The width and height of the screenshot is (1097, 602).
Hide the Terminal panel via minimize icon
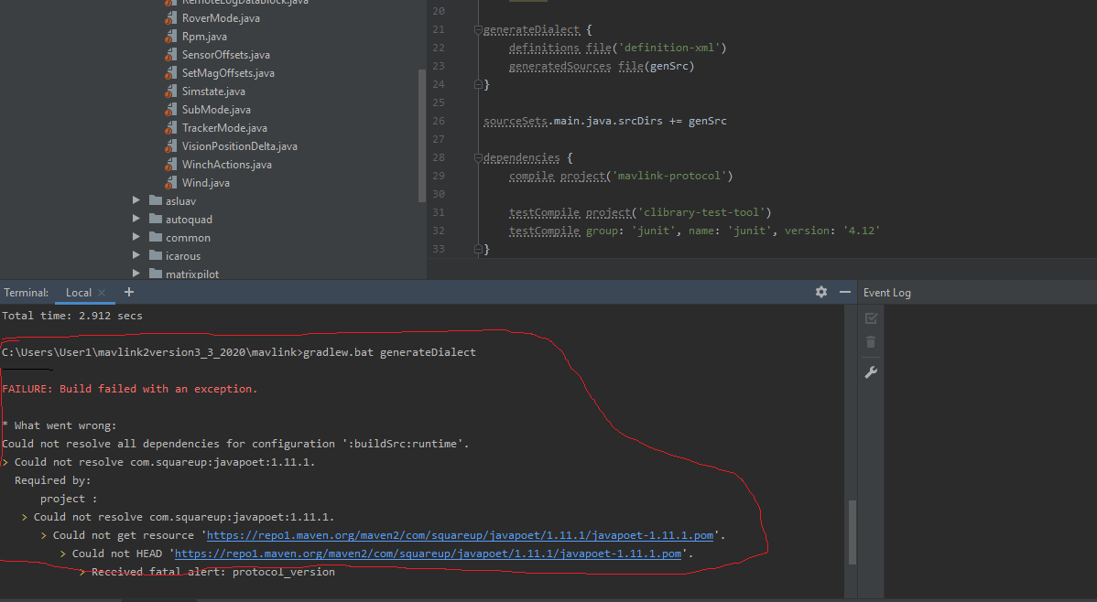click(x=843, y=291)
